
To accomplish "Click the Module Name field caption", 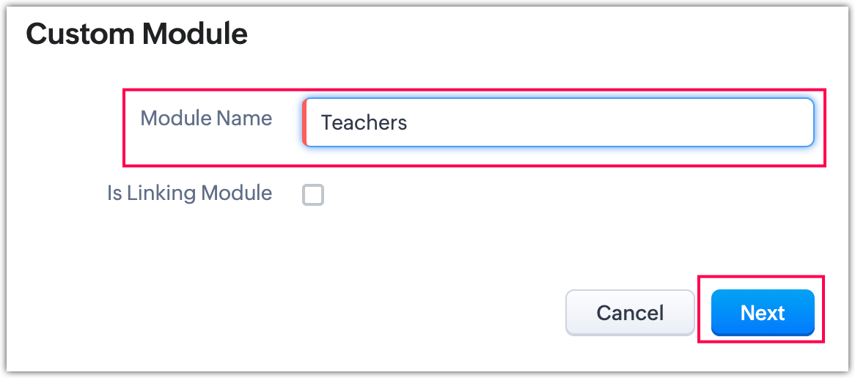I will coord(206,119).
